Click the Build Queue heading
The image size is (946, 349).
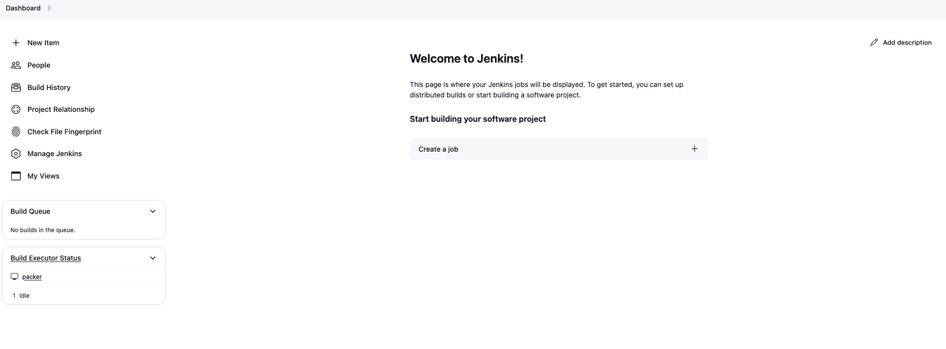point(30,211)
